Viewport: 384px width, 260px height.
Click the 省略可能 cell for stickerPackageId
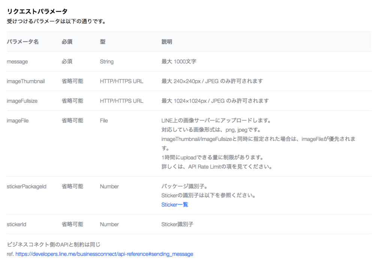71,186
